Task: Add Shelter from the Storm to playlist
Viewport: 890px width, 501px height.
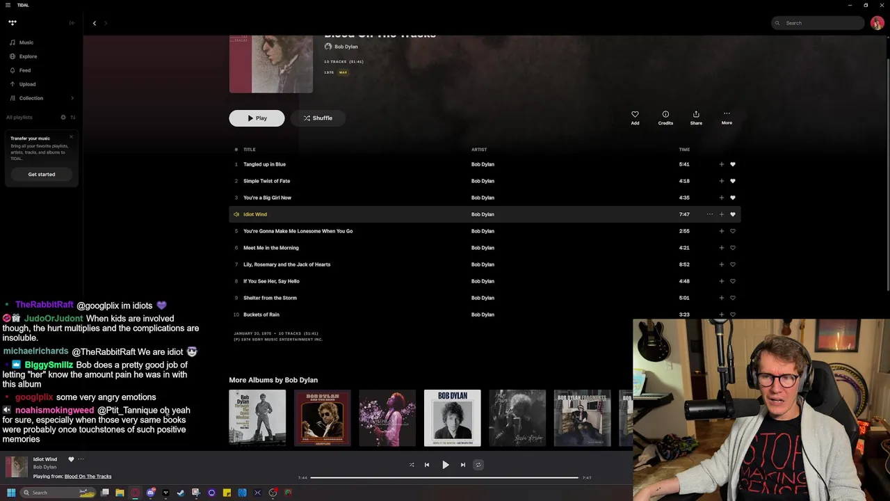Action: tap(721, 298)
